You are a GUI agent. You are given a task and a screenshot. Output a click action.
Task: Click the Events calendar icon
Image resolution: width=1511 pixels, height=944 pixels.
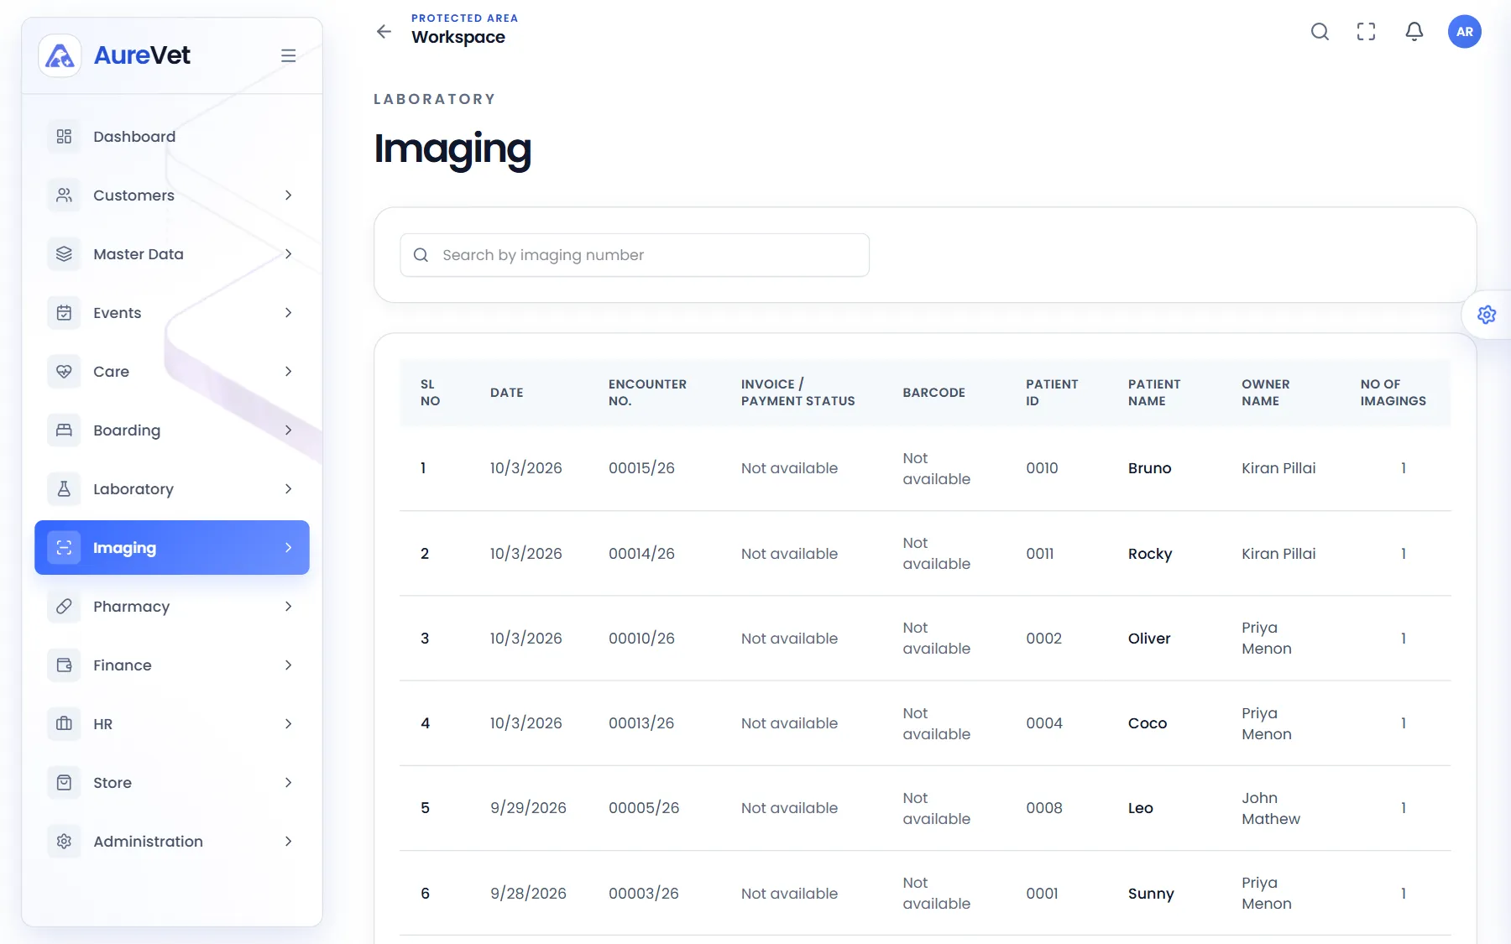[64, 313]
